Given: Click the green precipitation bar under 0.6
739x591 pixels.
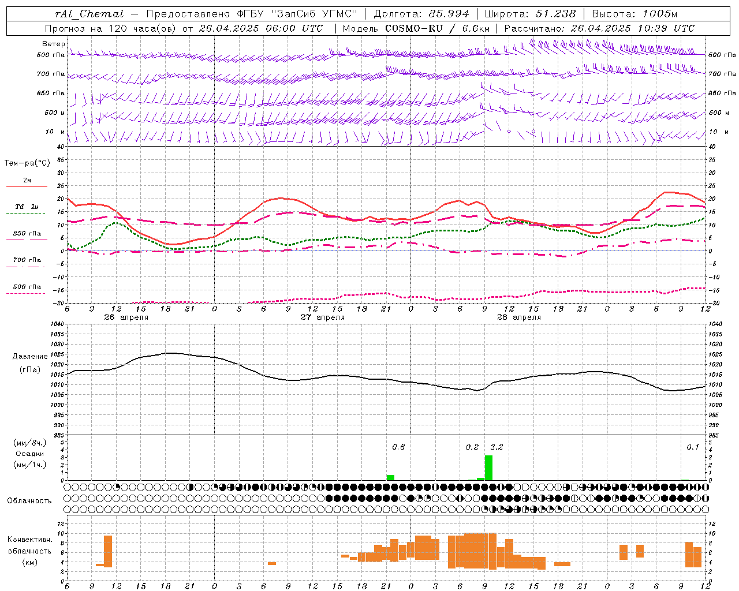Looking at the screenshot, I should [x=390, y=478].
